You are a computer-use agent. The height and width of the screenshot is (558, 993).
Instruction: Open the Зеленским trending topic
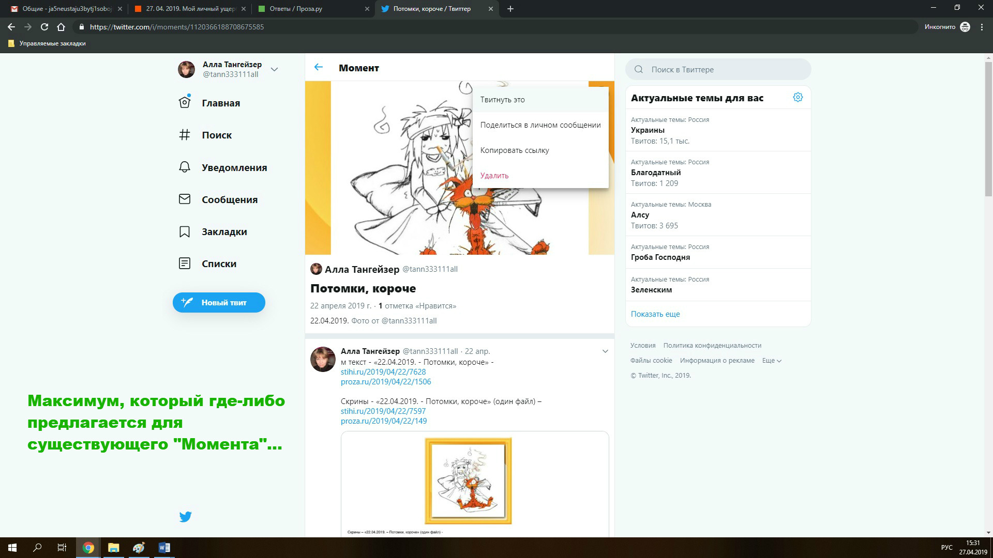pos(718,285)
